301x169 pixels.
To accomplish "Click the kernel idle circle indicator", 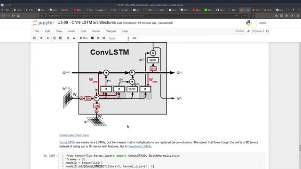I will [x=267, y=31].
